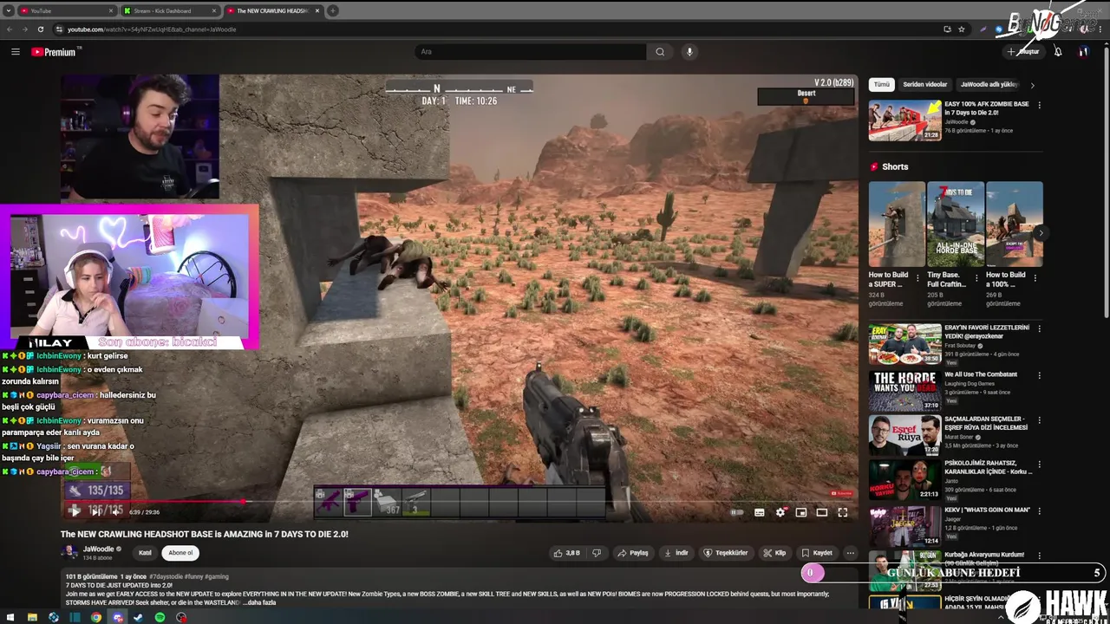1110x624 pixels.
Task: Share video with Paylaş button
Action: (633, 553)
